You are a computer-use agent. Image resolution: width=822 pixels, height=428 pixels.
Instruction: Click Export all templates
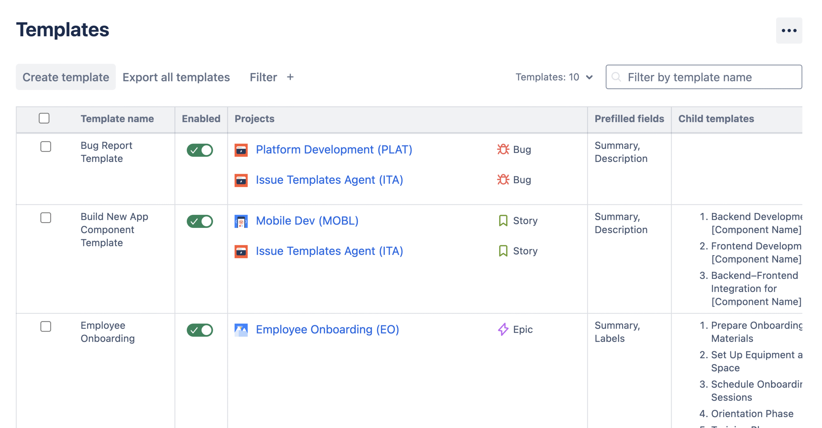coord(176,77)
